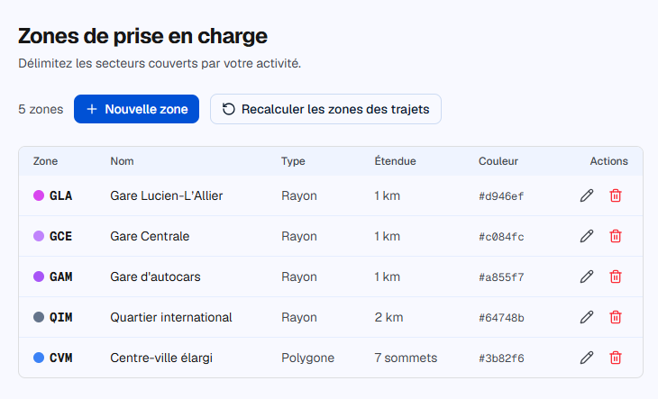658x399 pixels.
Task: Click the 2 km extent cell
Action: (388, 317)
